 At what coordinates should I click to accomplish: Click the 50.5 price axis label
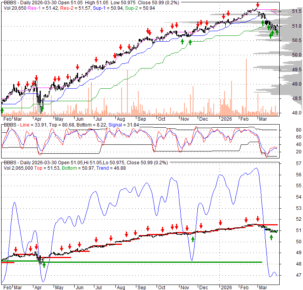296,40
